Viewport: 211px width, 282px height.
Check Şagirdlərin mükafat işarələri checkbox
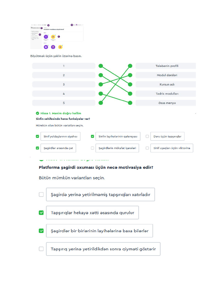[92, 148]
